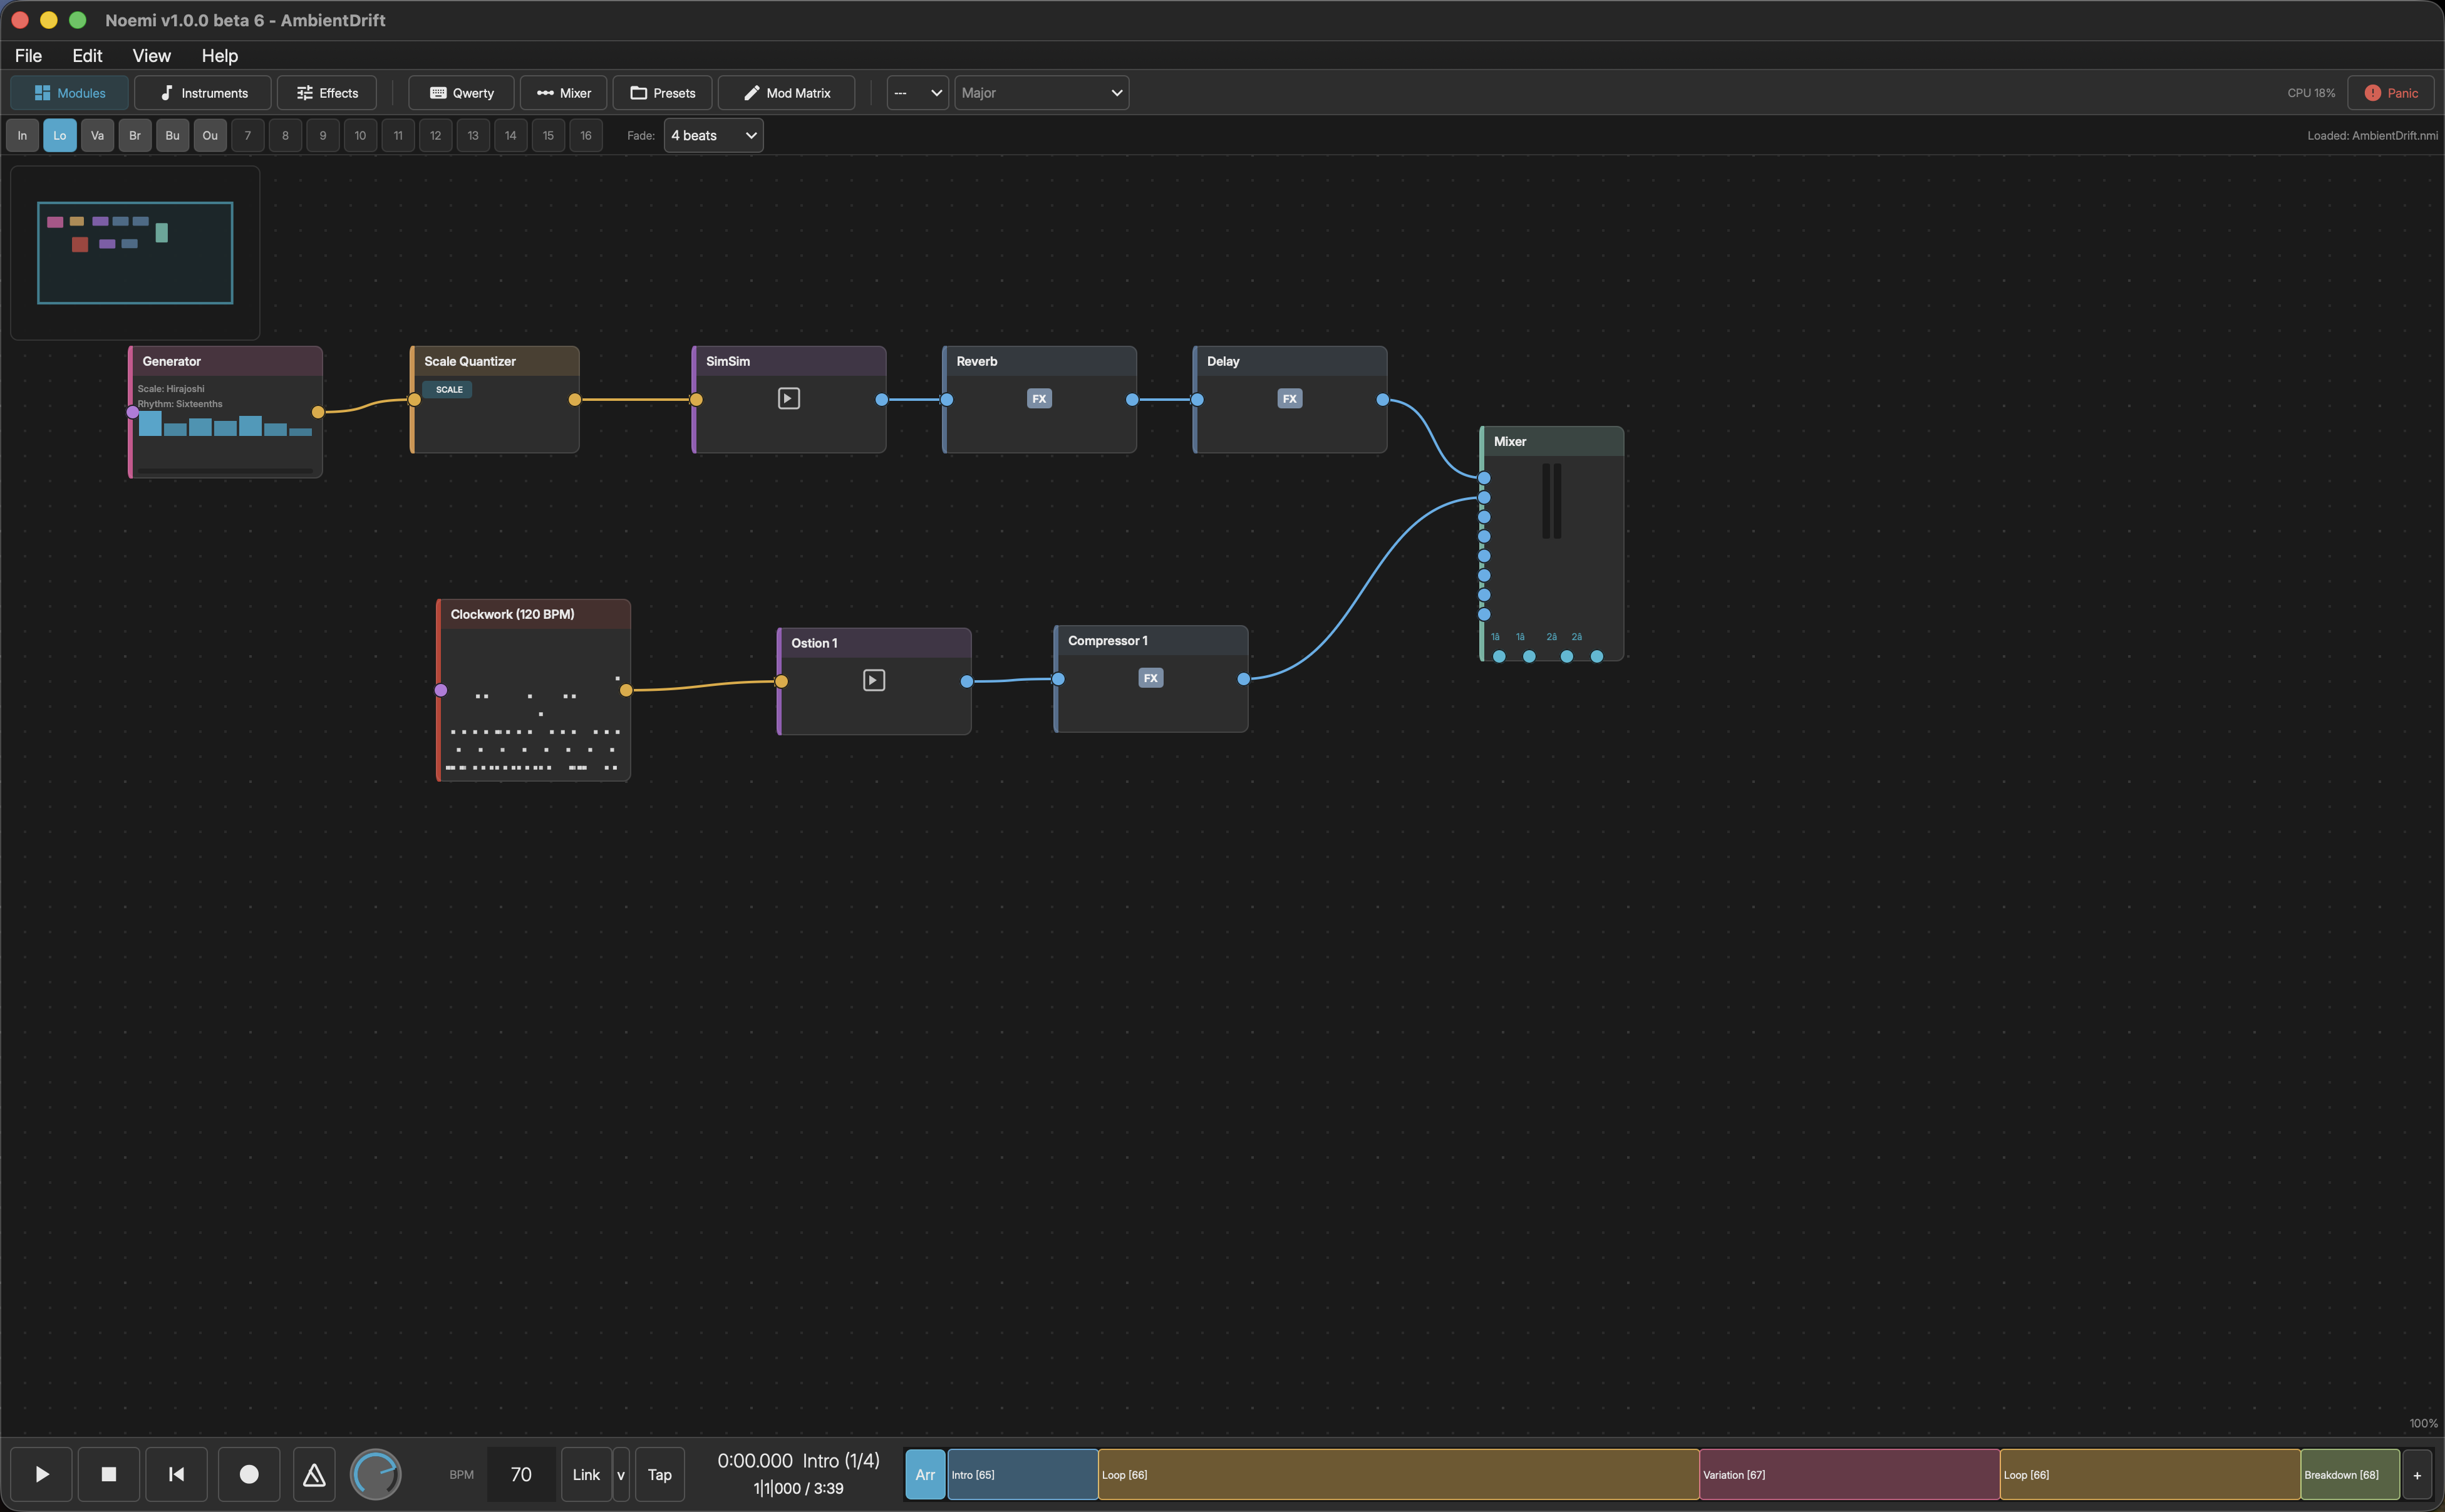This screenshot has width=2445, height=1512.
Task: Click the Generator purple input port
Action: pos(133,412)
